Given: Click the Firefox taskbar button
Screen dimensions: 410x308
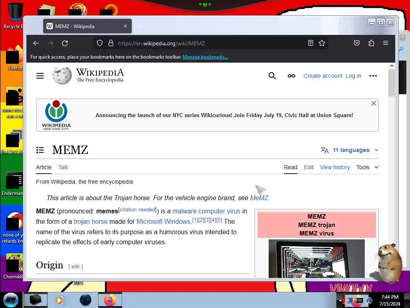Looking at the screenshot, I should pos(110,300).
